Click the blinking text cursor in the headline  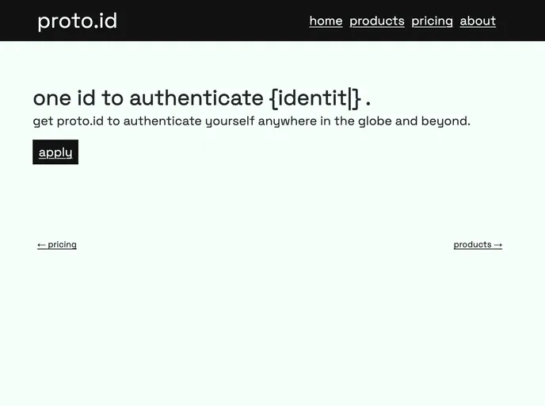[349, 98]
